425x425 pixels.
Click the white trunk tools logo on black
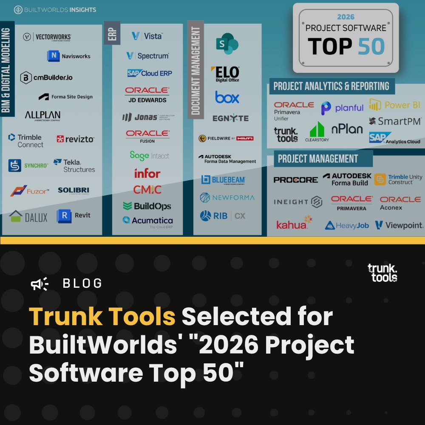tap(382, 273)
